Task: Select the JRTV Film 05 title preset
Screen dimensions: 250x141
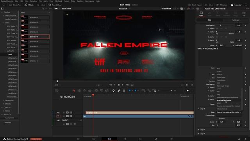Action: click(x=36, y=37)
